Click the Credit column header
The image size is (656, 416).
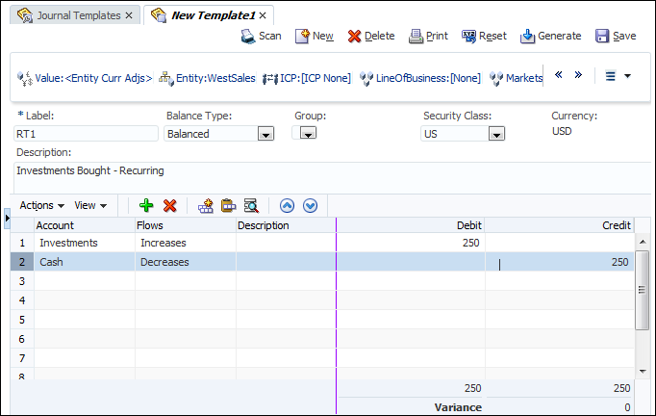560,225
